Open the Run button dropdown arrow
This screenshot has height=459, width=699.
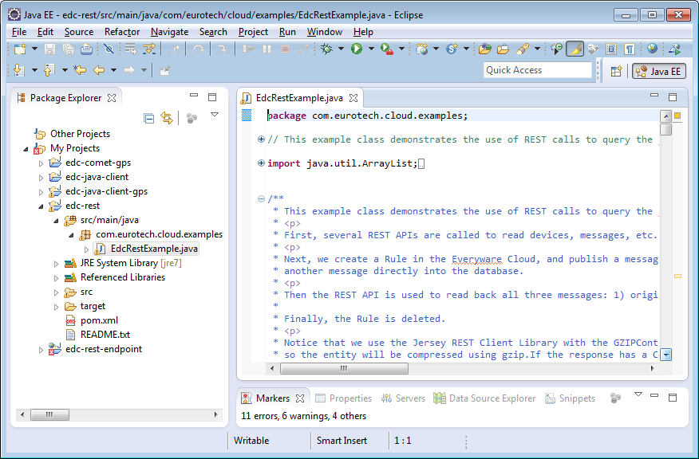click(x=369, y=49)
